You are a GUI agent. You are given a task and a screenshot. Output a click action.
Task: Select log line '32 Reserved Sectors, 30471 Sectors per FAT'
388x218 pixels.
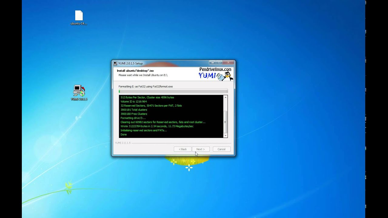coord(151,106)
